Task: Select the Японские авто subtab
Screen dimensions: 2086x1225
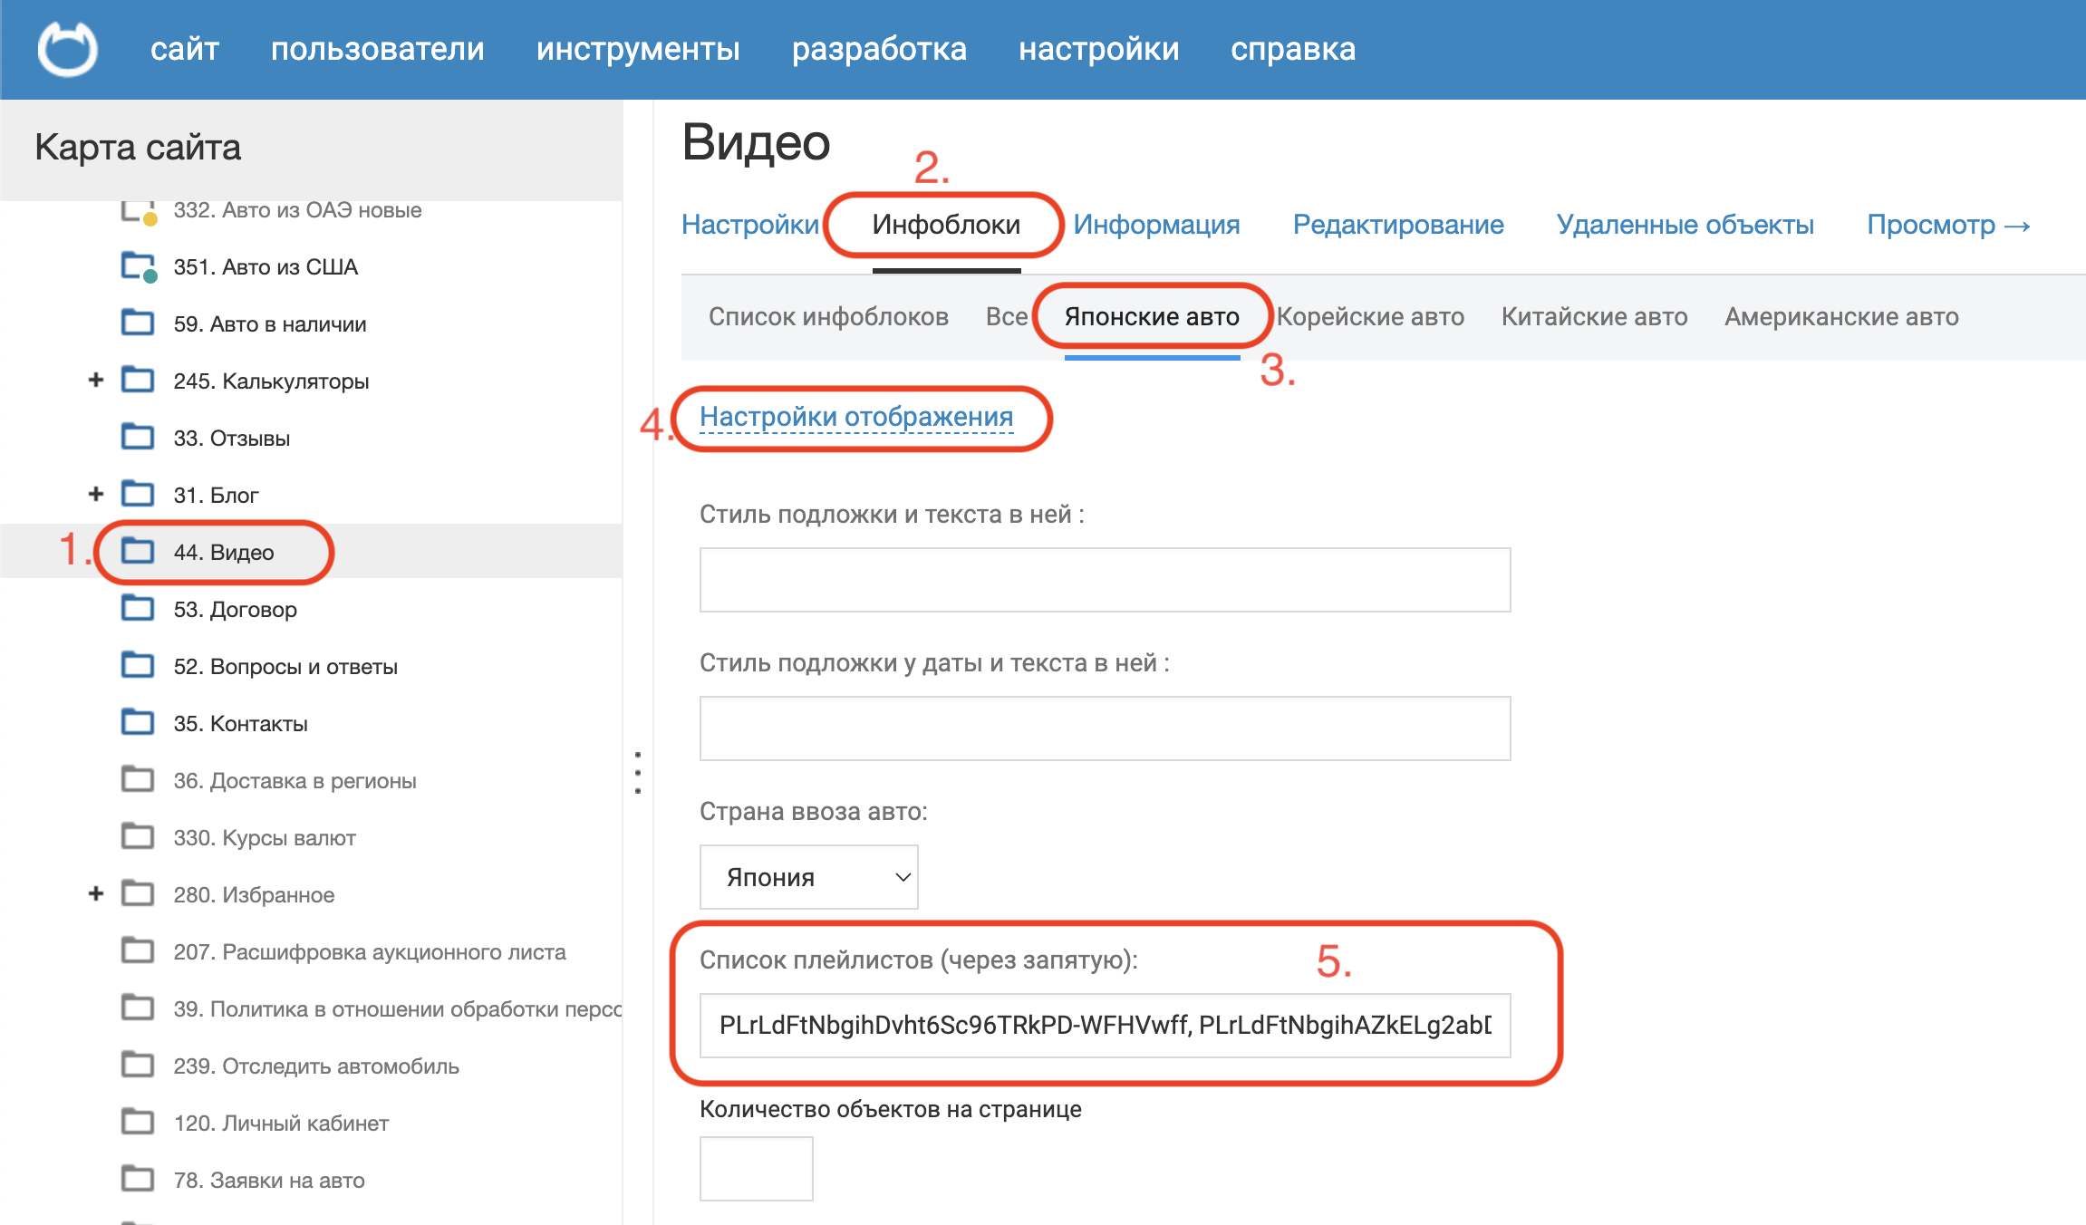Action: click(x=1152, y=317)
